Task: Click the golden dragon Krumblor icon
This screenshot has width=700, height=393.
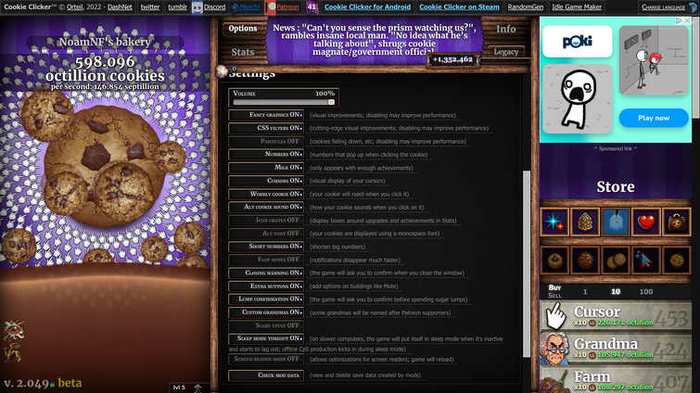Action: click(x=13, y=352)
